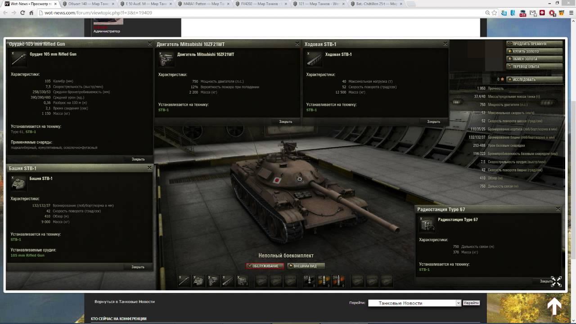
Task: Select the radio module icon in bottom bar
Action: click(x=243, y=281)
